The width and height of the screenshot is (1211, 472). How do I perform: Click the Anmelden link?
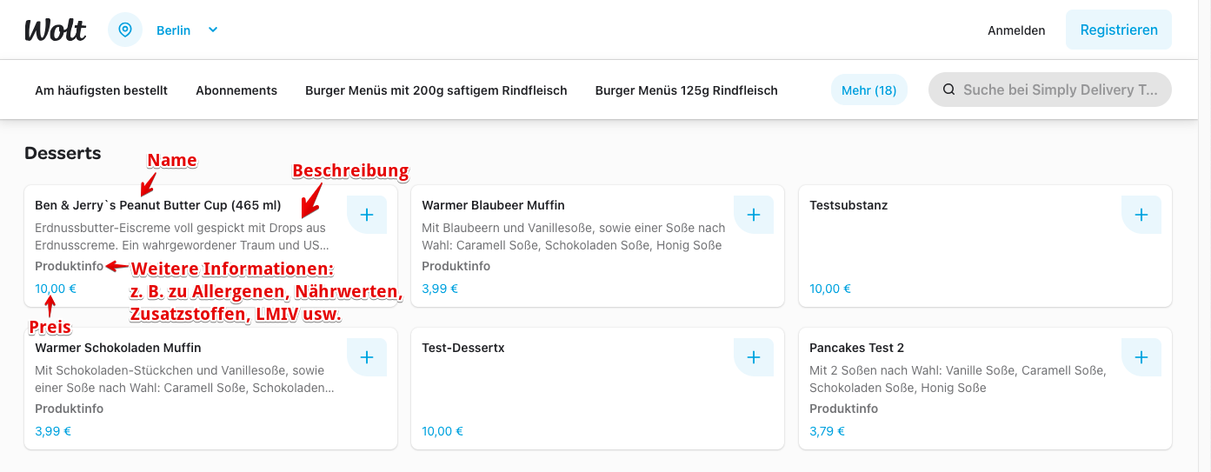pyautogui.click(x=1016, y=30)
